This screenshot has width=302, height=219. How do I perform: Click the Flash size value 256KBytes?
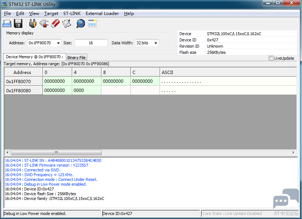(216, 52)
